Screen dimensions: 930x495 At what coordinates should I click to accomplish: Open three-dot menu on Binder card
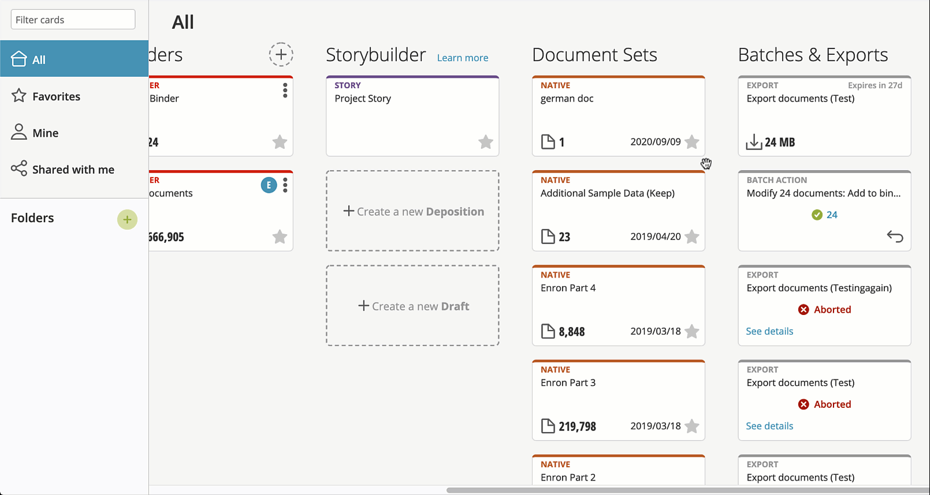[285, 91]
